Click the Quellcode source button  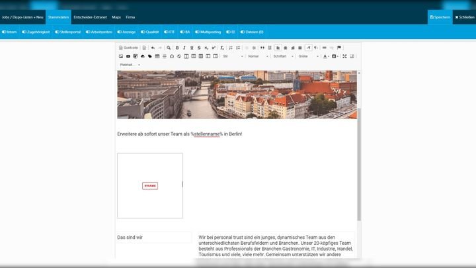[x=128, y=48]
